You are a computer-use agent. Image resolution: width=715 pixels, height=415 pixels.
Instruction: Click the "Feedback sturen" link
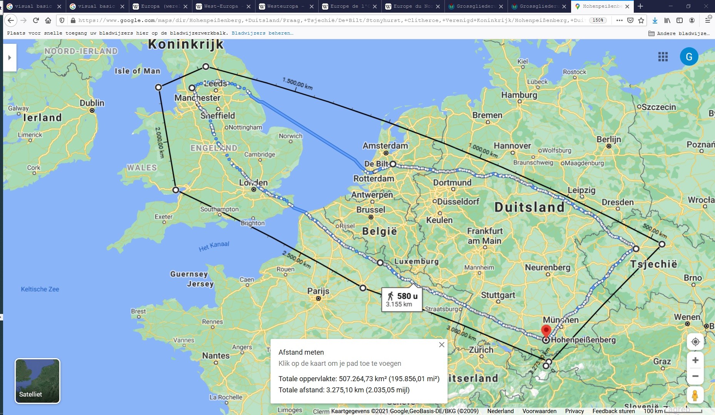point(614,411)
